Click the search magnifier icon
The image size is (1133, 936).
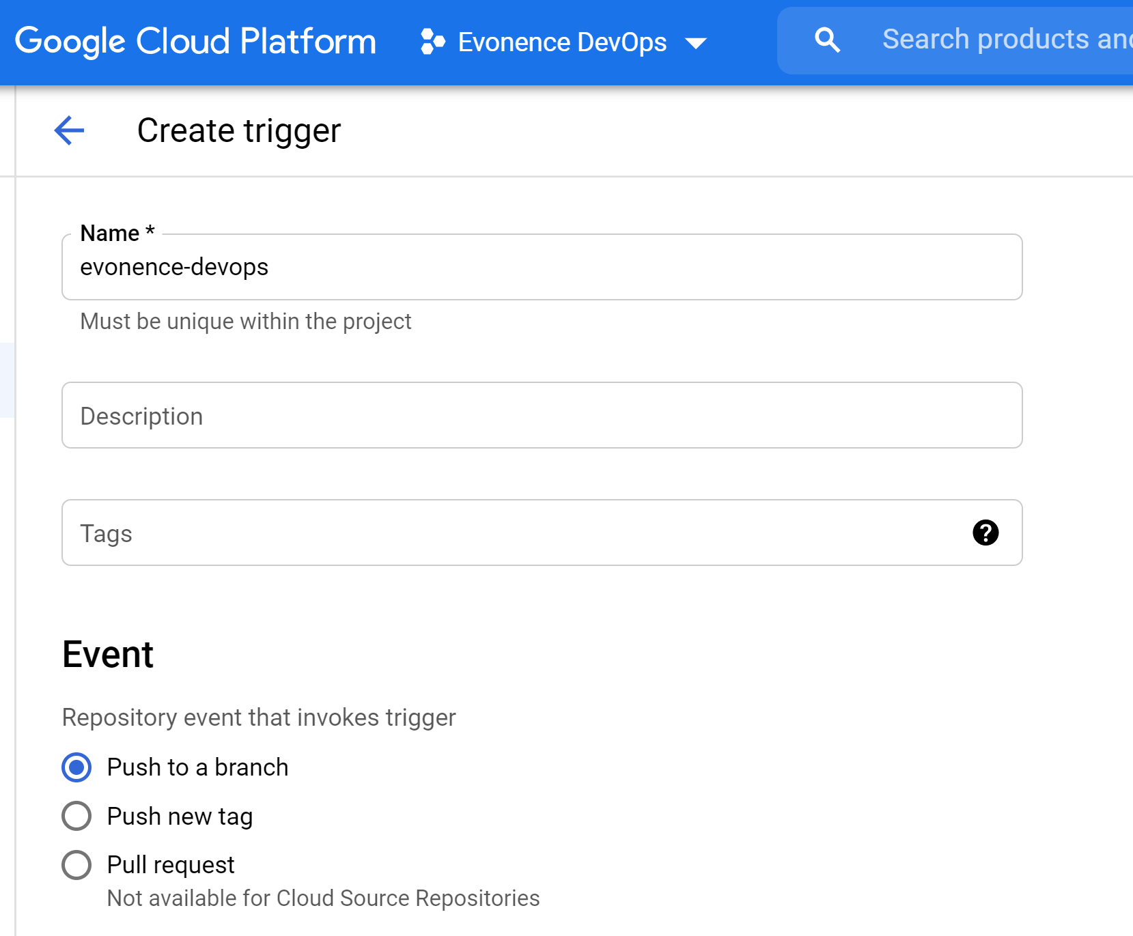(827, 40)
